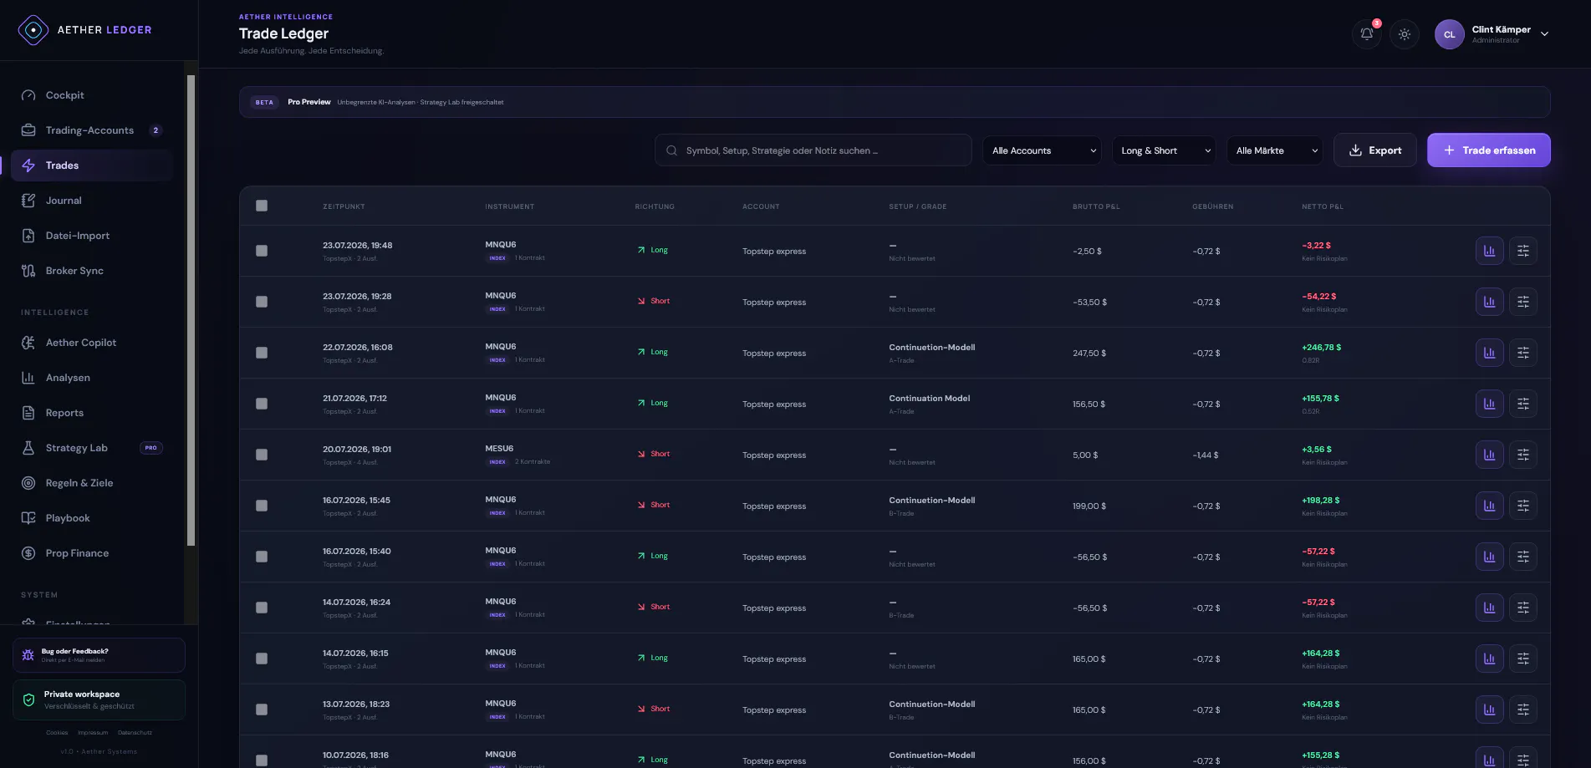The height and width of the screenshot is (768, 1591).
Task: Open the Cookies footer link
Action: click(57, 733)
